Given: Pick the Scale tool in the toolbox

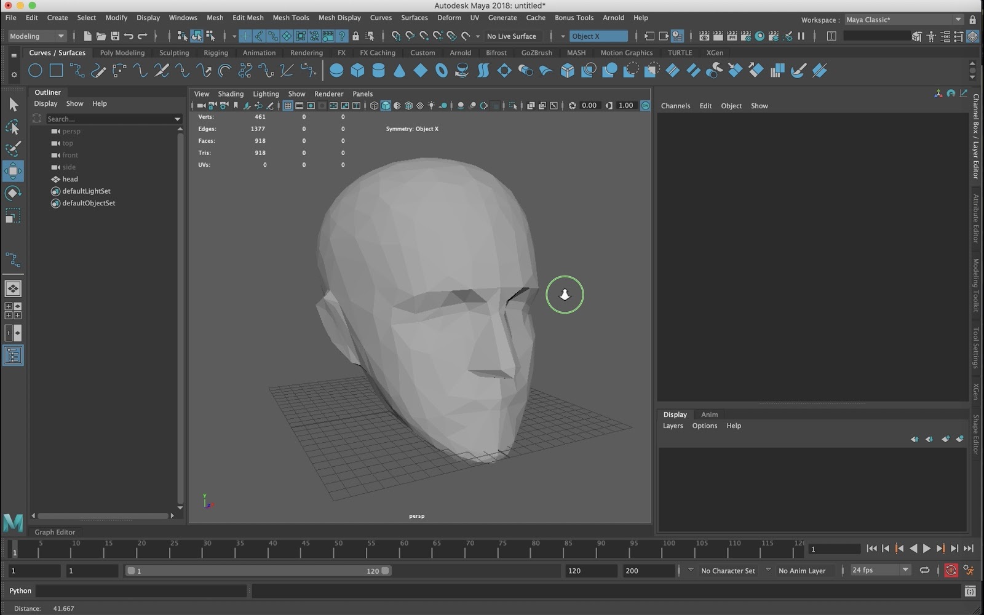Looking at the screenshot, I should pyautogui.click(x=13, y=216).
